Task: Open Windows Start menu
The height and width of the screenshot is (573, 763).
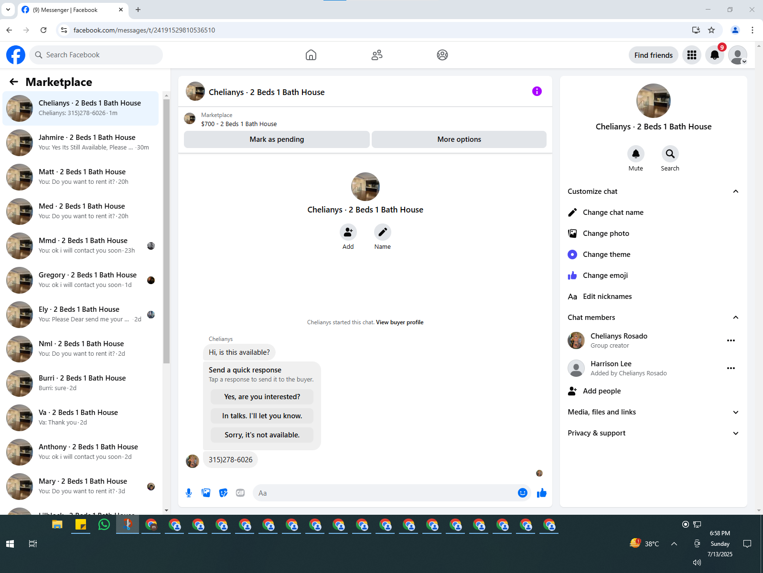Action: click(x=10, y=544)
